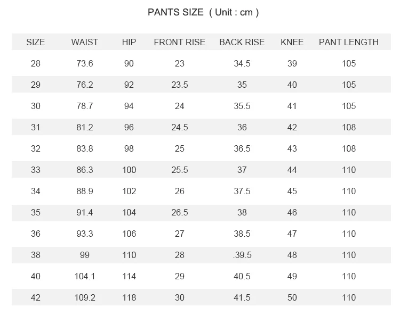The width and height of the screenshot is (400, 324).
Task: Click the BACK RISE column header
Action: click(x=242, y=42)
